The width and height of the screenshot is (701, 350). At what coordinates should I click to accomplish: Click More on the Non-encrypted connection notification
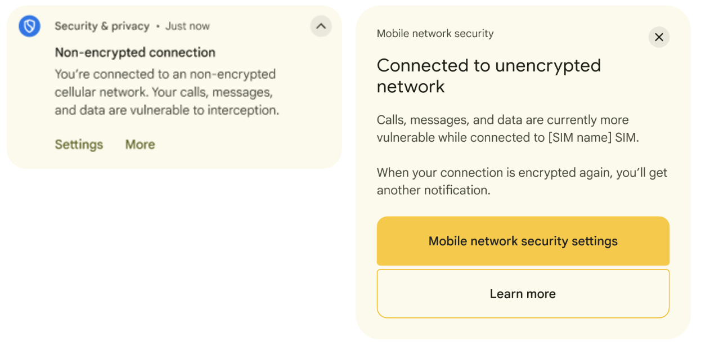tap(140, 145)
